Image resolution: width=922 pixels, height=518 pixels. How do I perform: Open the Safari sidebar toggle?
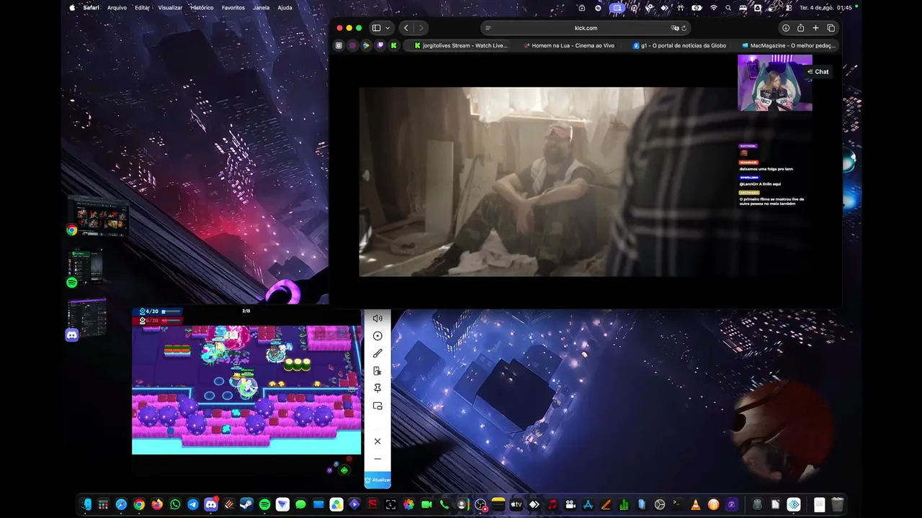[x=376, y=28]
